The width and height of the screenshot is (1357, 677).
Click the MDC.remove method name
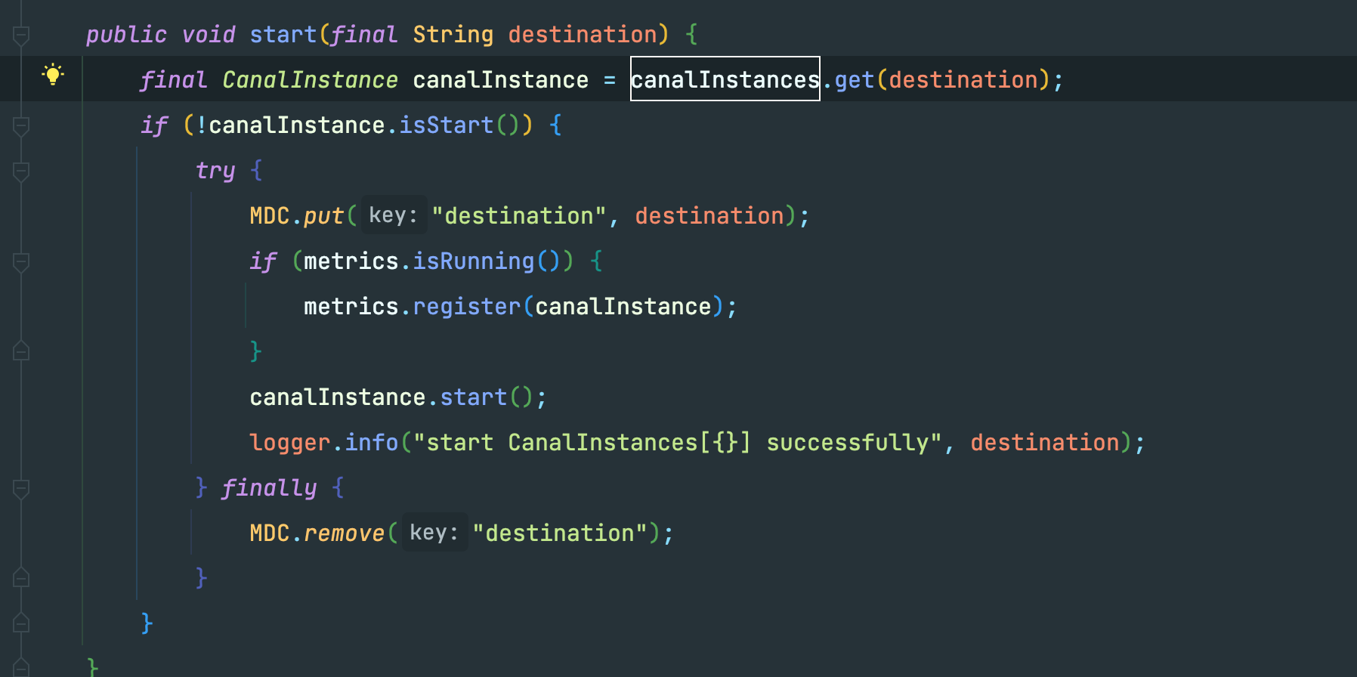click(344, 533)
